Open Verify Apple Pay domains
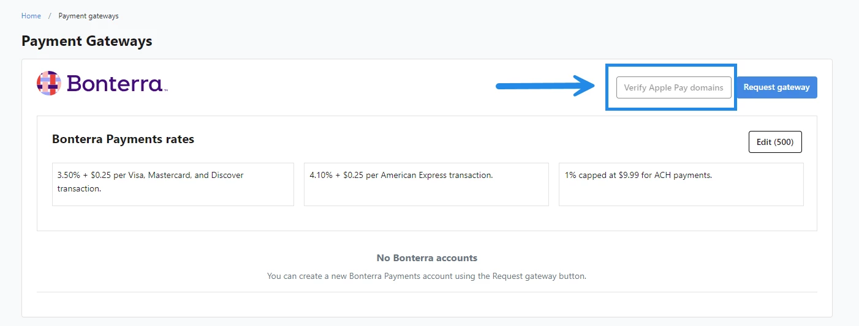 pyautogui.click(x=674, y=87)
